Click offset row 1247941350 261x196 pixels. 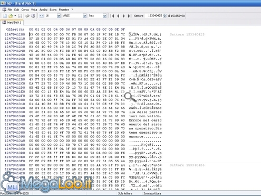(15, 120)
